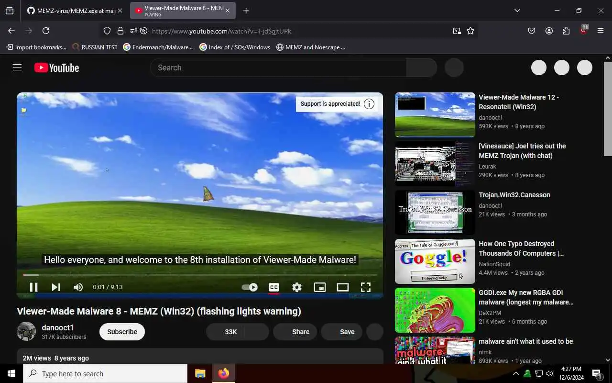Viewport: 612px width, 383px height.
Task: Open Endermanch/Malware bookmark
Action: [158, 47]
